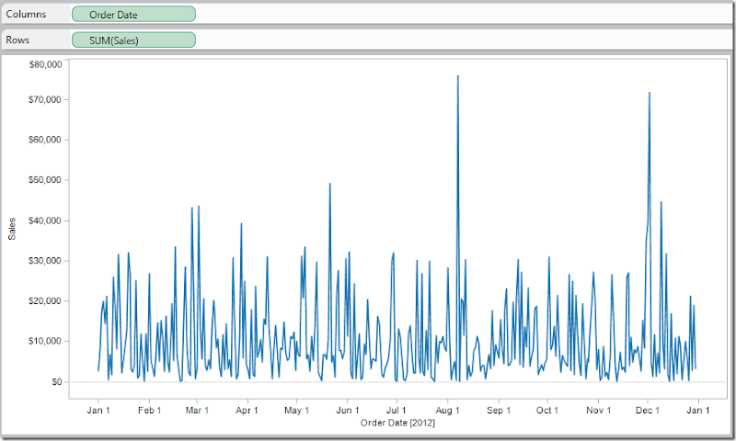Select the Order Date [2012] axis title

coord(397,423)
